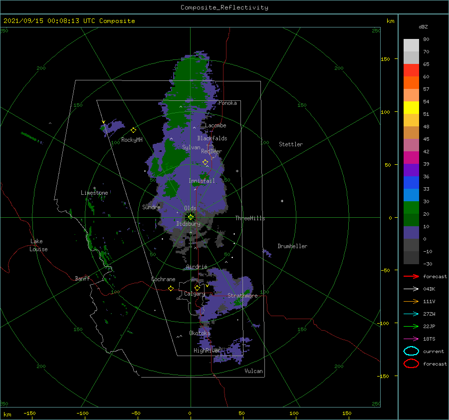449x420 pixels.
Task: Click the Calgary city label
Action: [195, 294]
